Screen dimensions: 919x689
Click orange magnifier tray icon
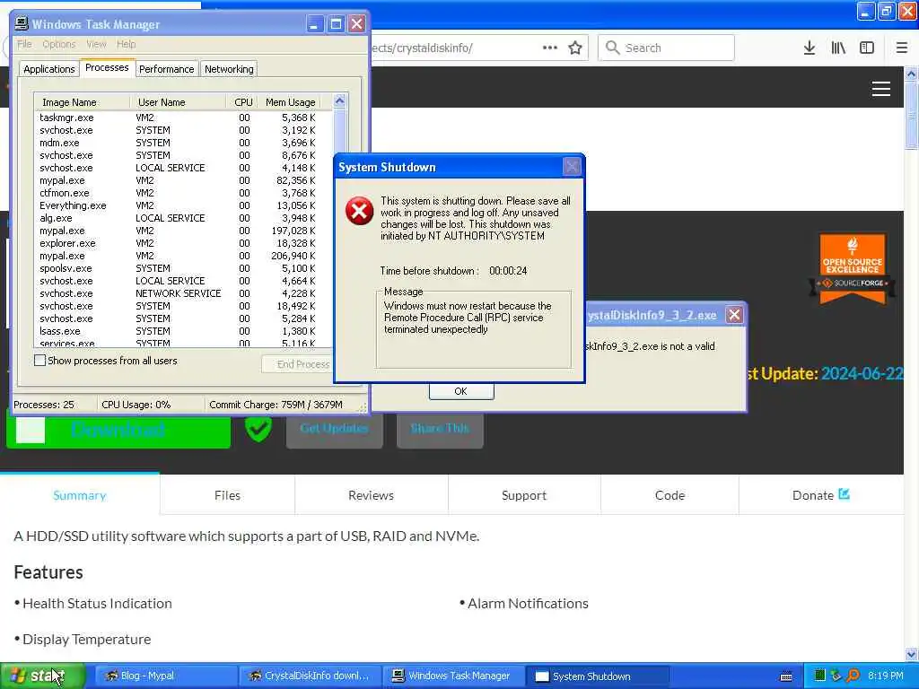[x=853, y=676]
